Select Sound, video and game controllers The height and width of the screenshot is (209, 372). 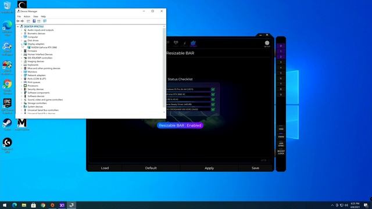click(x=45, y=100)
